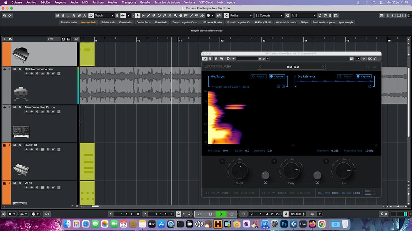412x231 pixels.
Task: Click the Undo arrow in Cubase toolbar
Action: (x=4, y=15)
